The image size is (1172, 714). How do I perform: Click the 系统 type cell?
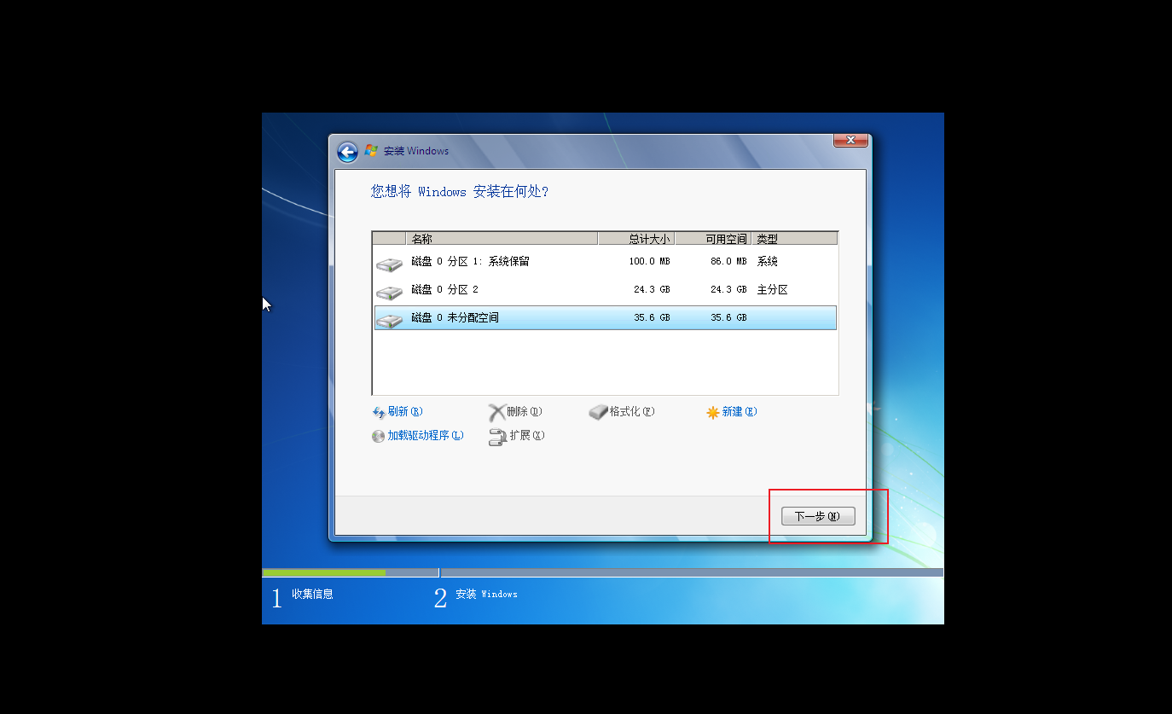(768, 261)
